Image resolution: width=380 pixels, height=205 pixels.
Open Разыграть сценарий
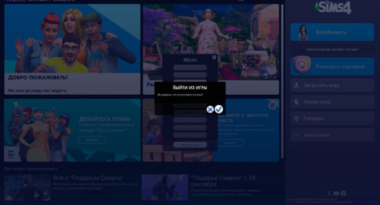tap(332, 66)
